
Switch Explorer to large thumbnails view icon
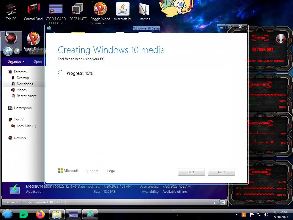tap(223, 202)
